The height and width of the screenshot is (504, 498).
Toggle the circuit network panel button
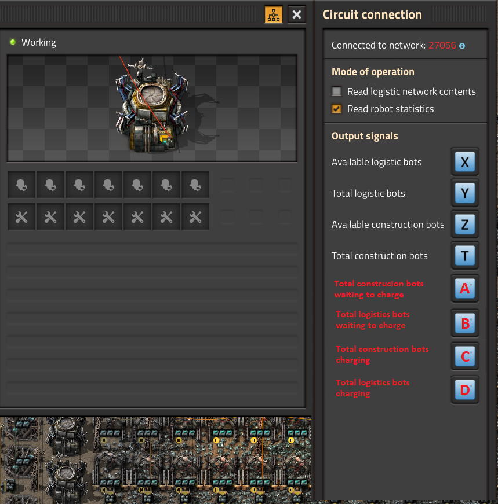pyautogui.click(x=274, y=14)
